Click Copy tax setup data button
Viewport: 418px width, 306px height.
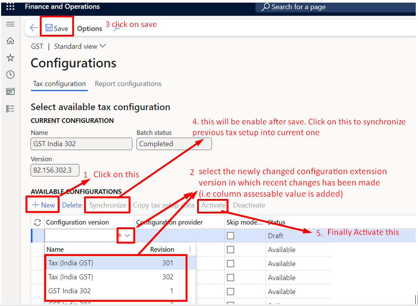coord(164,205)
